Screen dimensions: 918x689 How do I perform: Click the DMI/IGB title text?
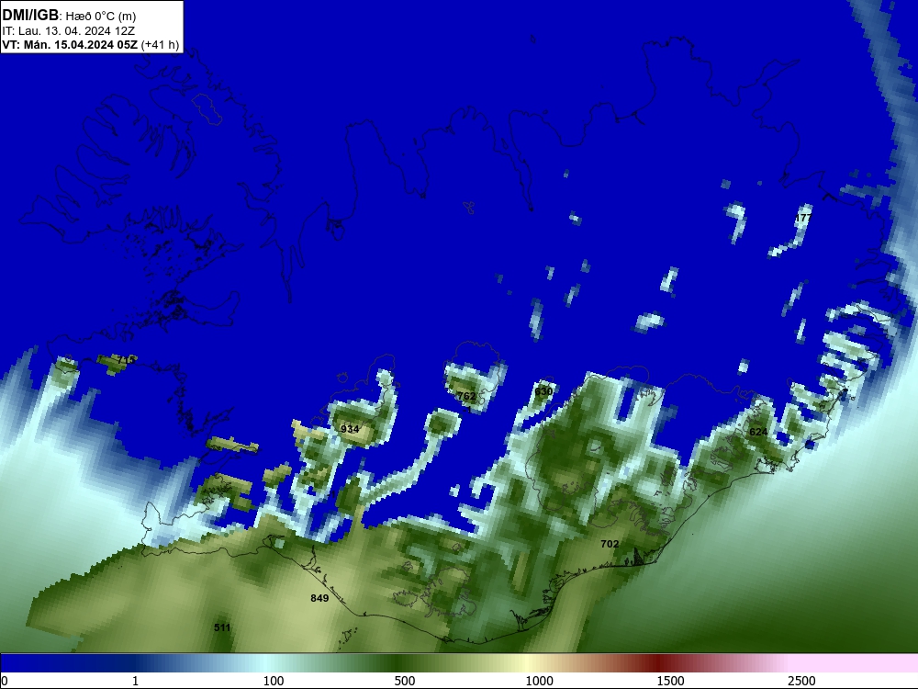pos(30,16)
